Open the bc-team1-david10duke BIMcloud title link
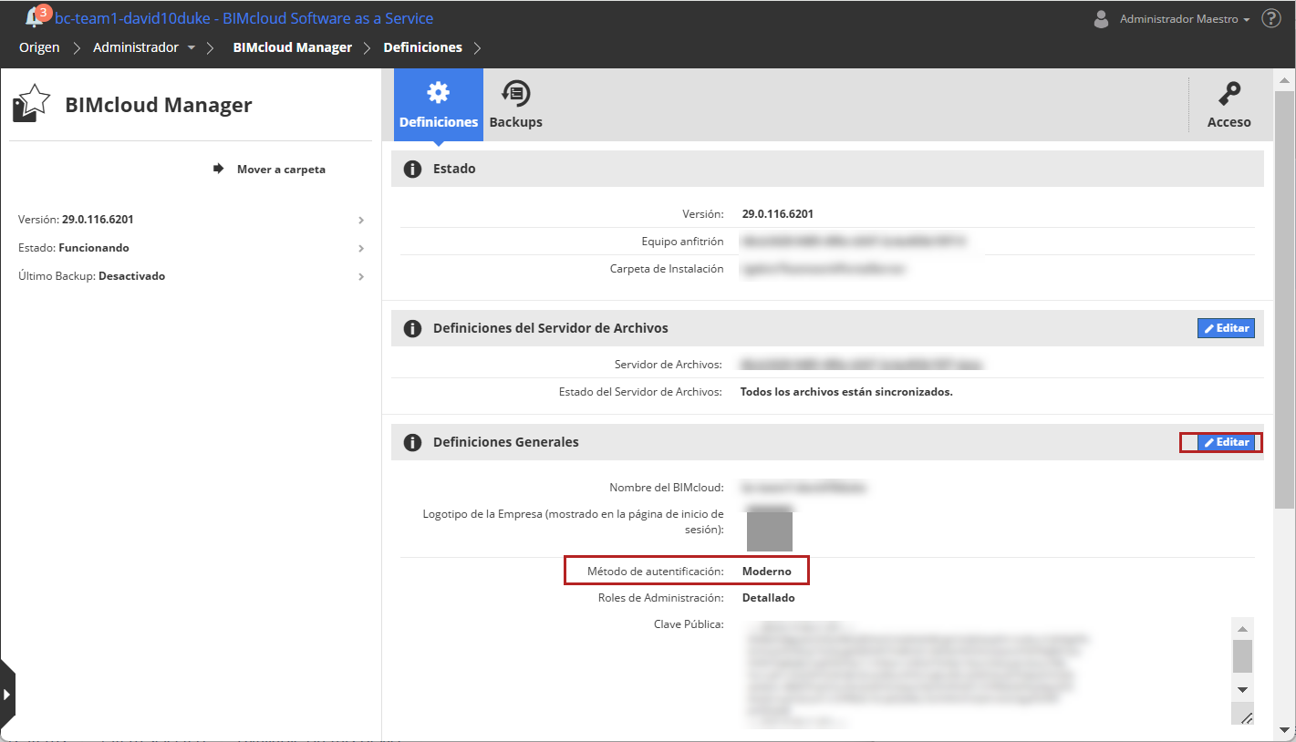The height and width of the screenshot is (742, 1296). click(x=244, y=18)
